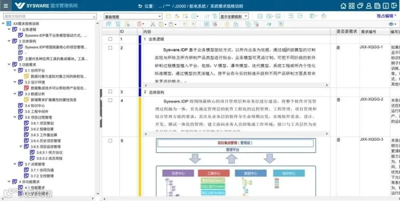
Task: Collapse the 3.6 项目过程管理 node
Action: tap(15, 118)
